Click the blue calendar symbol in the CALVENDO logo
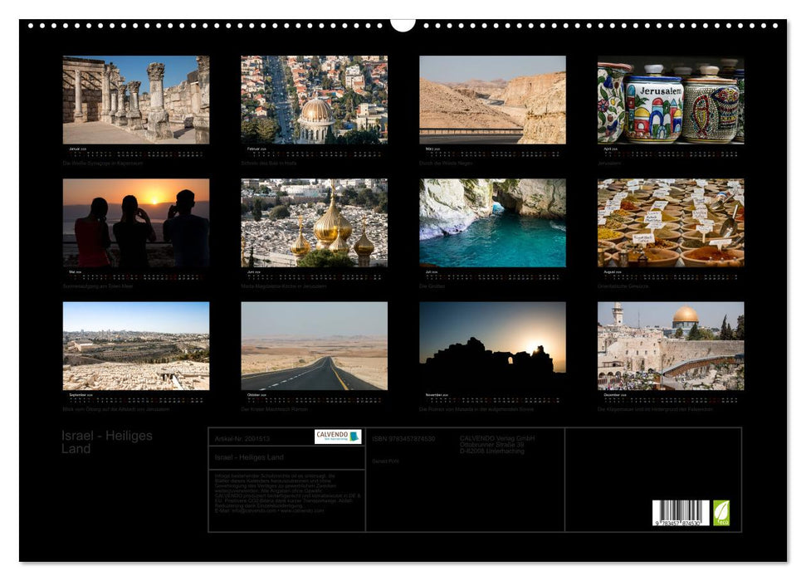 (355, 437)
